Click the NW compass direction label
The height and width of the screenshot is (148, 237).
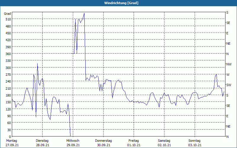tap(229, 64)
